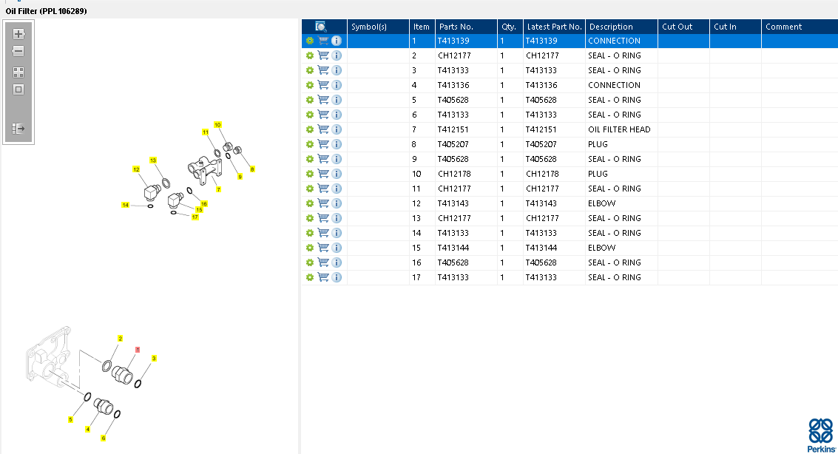The image size is (838, 454).
Task: Add item 3 T413133 to cart
Action: click(x=323, y=70)
